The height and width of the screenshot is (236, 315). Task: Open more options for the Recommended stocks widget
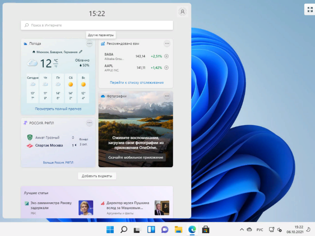point(167,44)
